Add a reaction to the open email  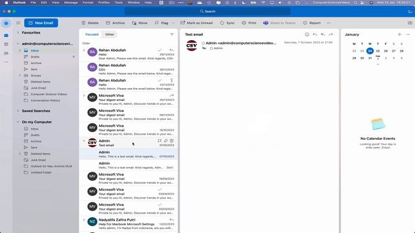[307, 34]
